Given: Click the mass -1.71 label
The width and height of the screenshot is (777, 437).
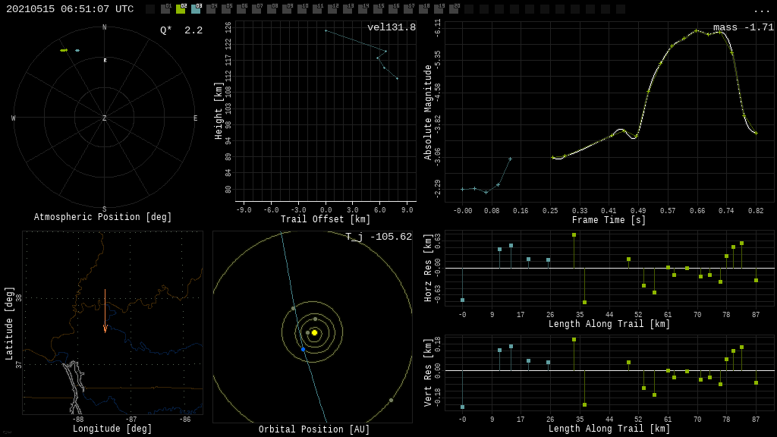Looking at the screenshot, I should point(744,27).
